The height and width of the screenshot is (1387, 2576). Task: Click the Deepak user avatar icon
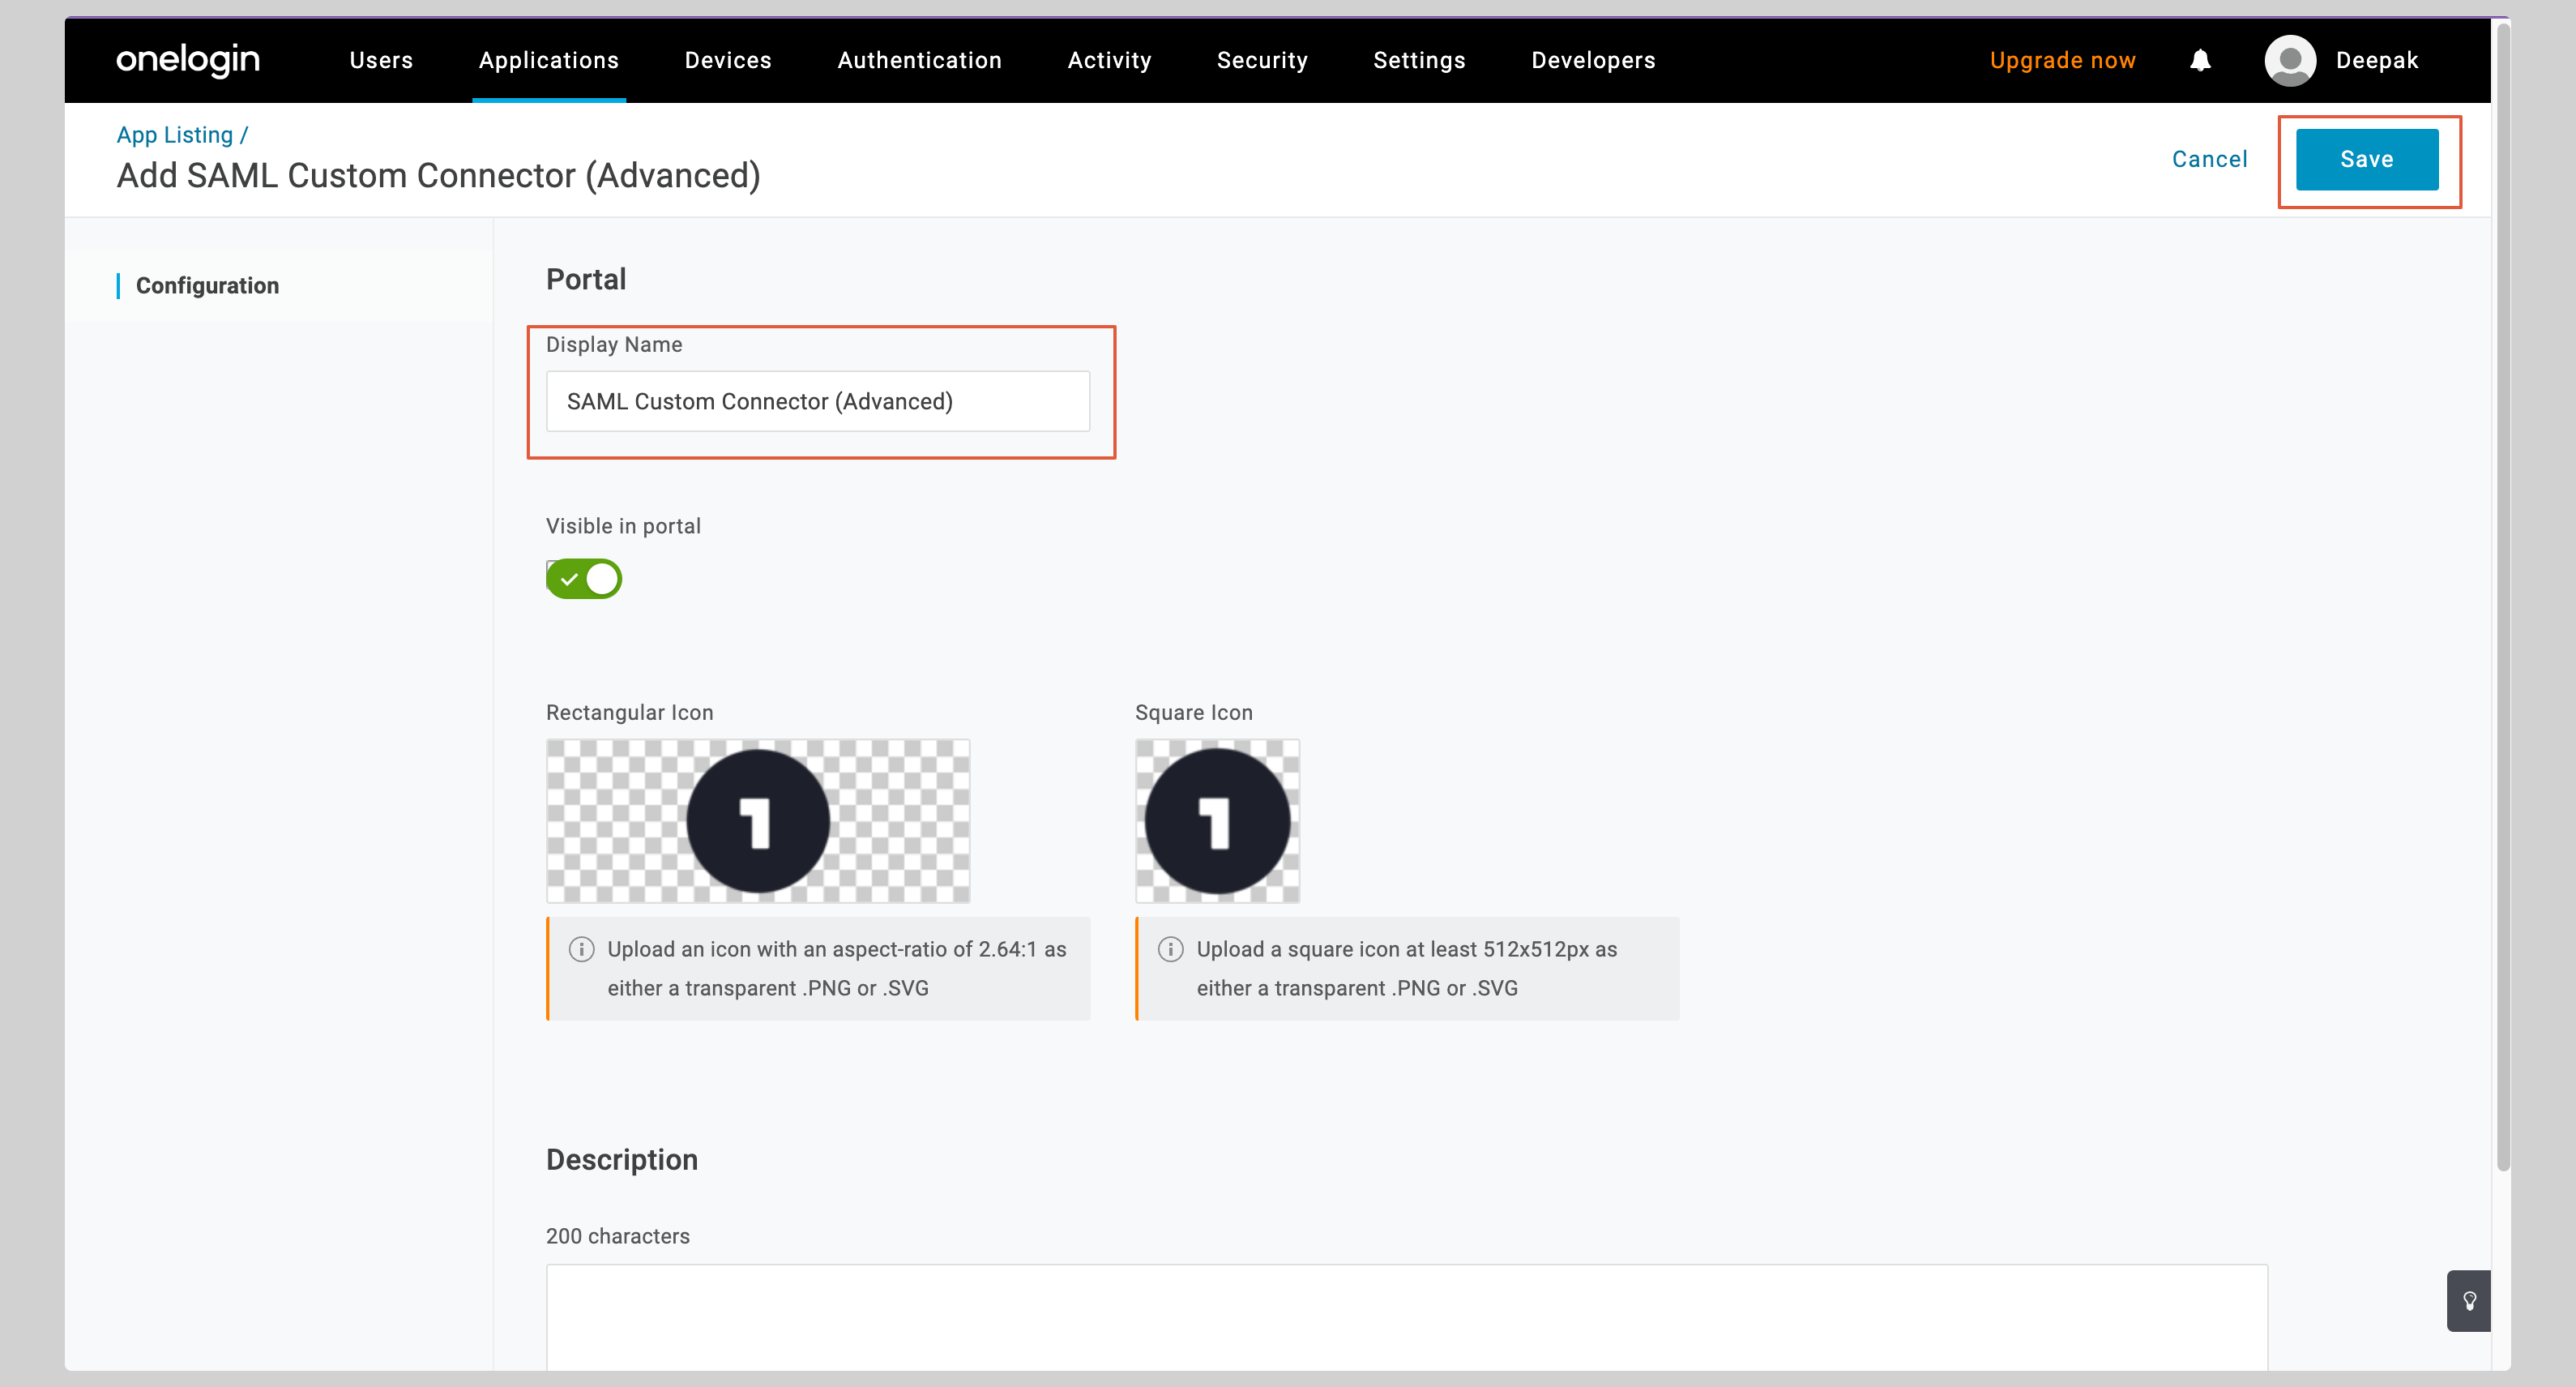click(2289, 60)
